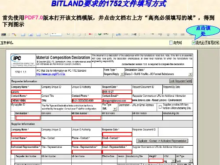220x165 pixels.
Task: Select the Request Date field
Action: pyautogui.click(x=117, y=92)
